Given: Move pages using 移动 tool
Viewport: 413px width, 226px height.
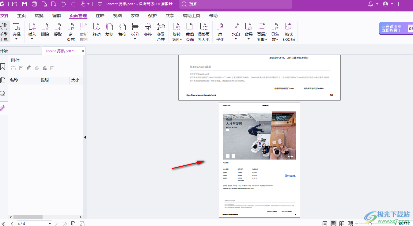Looking at the screenshot, I should point(97,30).
